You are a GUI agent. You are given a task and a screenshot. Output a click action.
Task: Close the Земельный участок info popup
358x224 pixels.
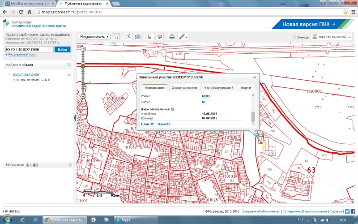pos(255,77)
